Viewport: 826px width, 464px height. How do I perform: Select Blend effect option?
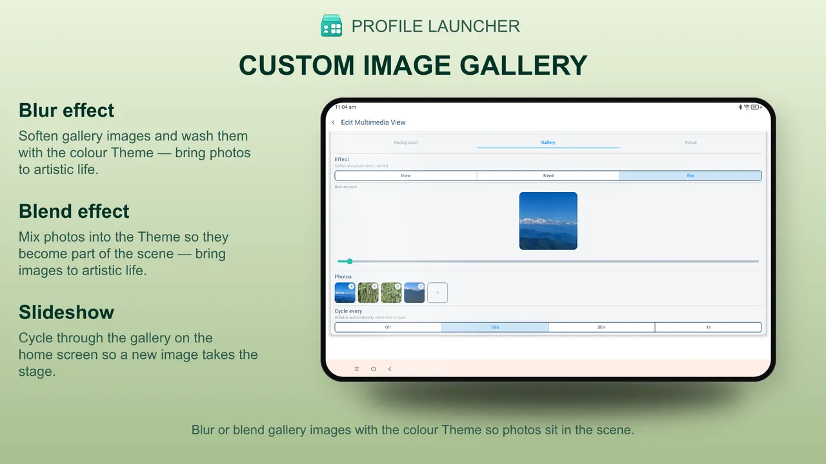pyautogui.click(x=549, y=175)
